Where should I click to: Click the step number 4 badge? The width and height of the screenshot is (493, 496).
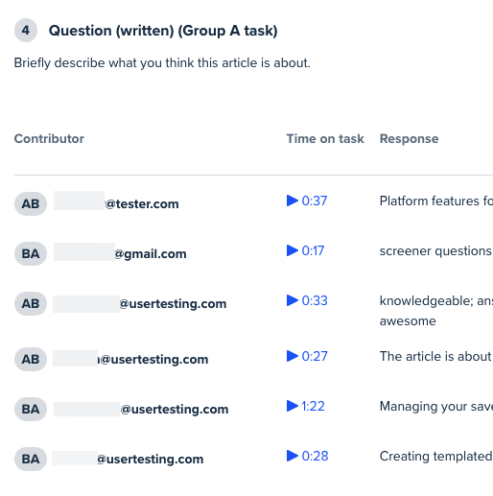26,31
